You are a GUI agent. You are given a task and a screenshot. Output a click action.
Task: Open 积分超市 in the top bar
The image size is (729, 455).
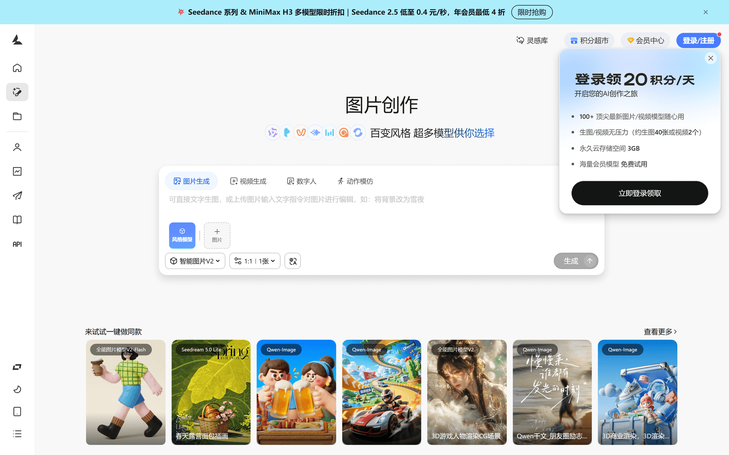click(x=589, y=41)
